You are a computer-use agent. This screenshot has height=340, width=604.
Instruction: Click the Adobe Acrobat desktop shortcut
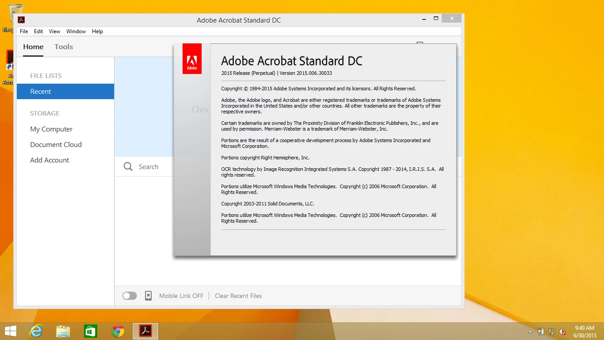(x=9, y=67)
